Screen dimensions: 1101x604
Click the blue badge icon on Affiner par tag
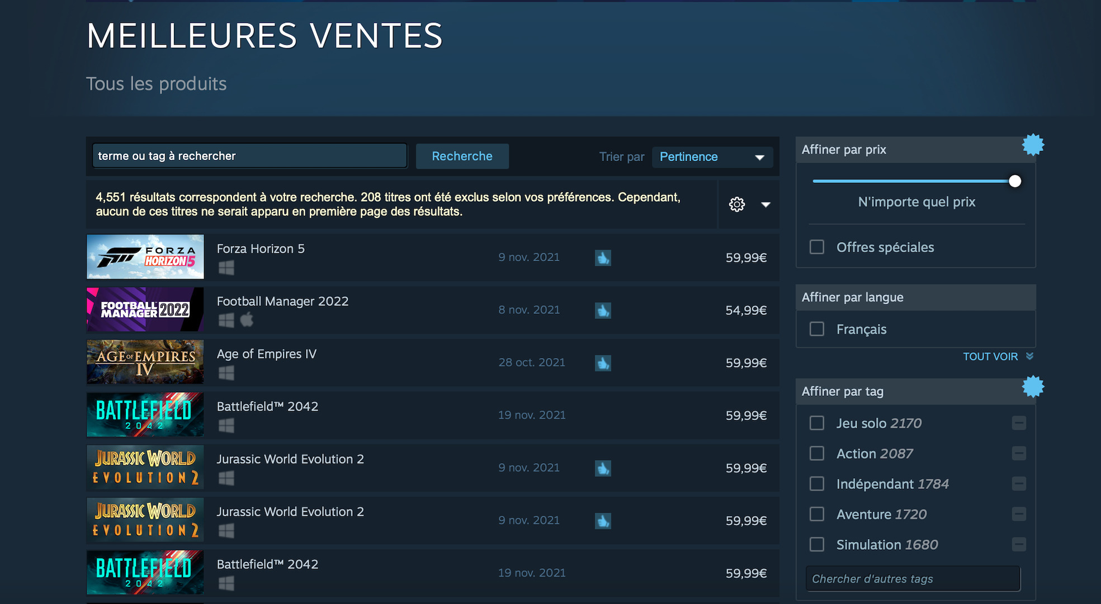1033,386
